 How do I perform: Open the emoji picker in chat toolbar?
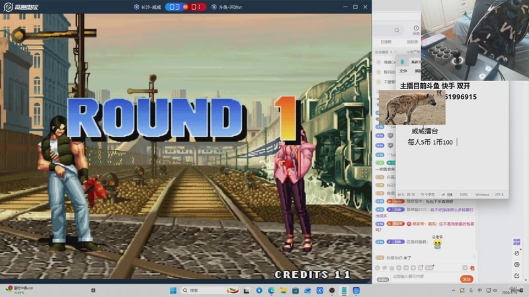tap(378, 268)
